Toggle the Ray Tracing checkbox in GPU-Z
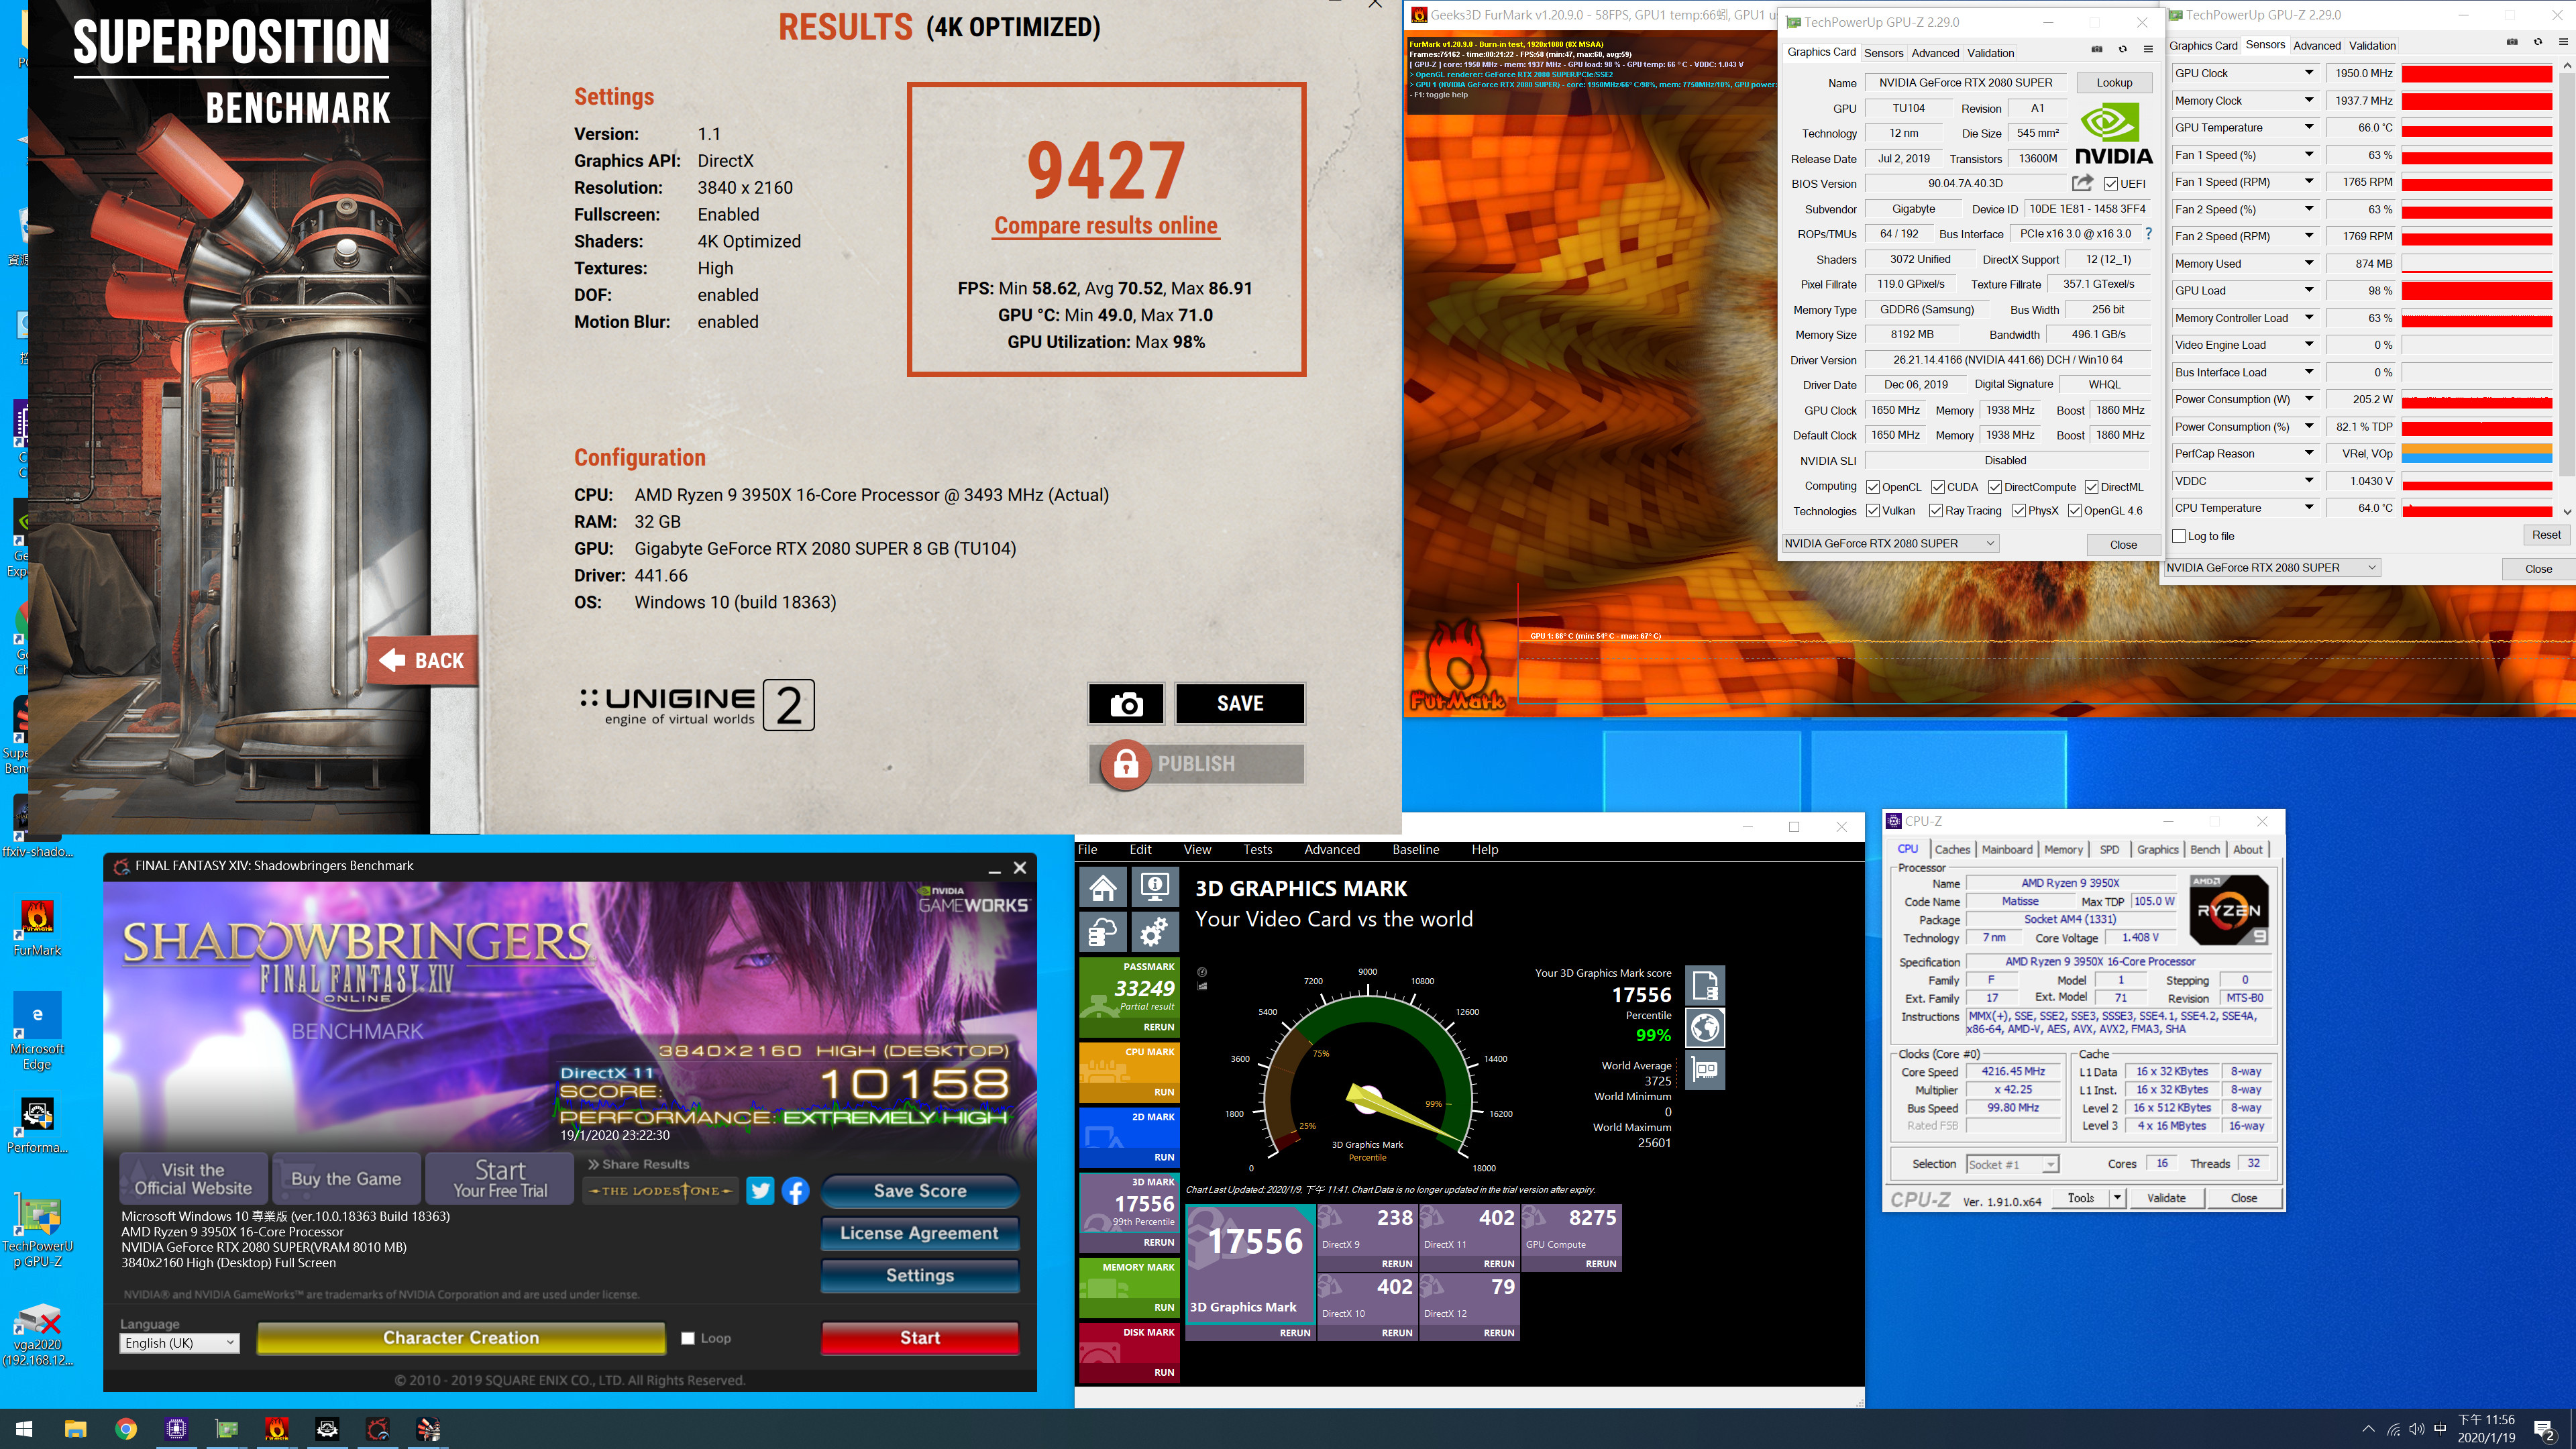Image resolution: width=2576 pixels, height=1449 pixels. (1936, 511)
